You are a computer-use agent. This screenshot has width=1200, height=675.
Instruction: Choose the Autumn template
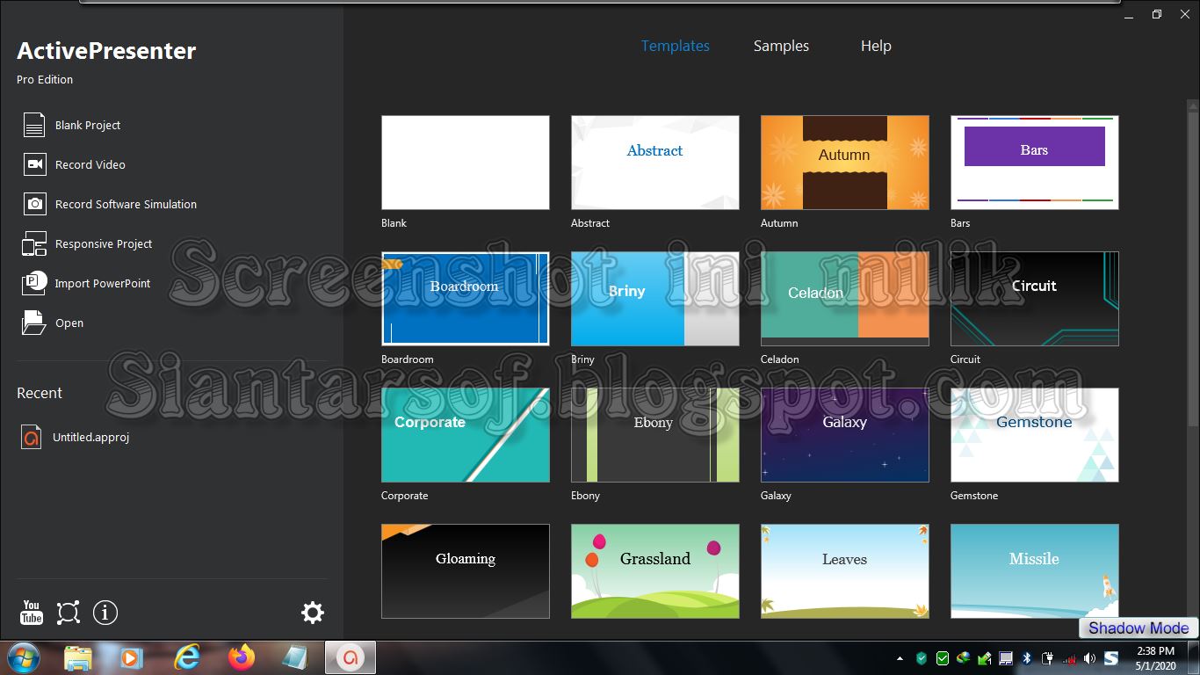tap(844, 162)
